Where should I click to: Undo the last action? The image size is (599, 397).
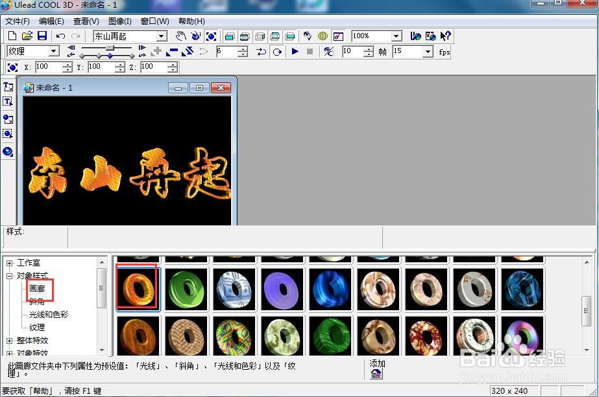(60, 36)
